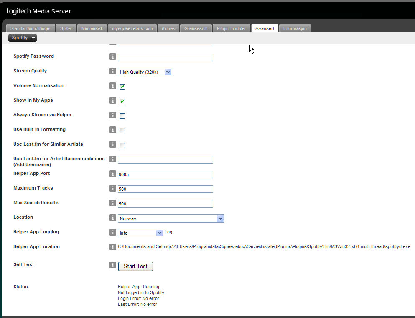415x318 pixels.
Task: Open the Spotify settings page dropdown
Action: point(23,38)
